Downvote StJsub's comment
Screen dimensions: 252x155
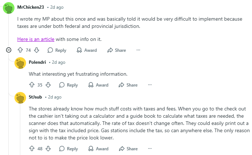point(48,149)
